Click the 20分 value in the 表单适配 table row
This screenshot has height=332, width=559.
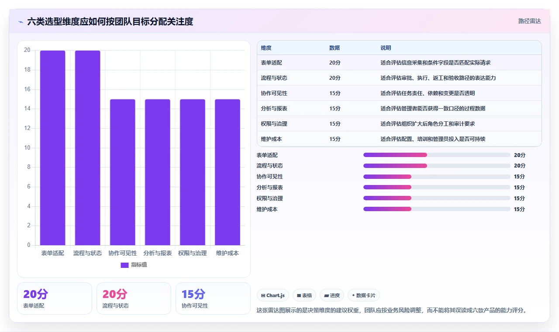(335, 63)
